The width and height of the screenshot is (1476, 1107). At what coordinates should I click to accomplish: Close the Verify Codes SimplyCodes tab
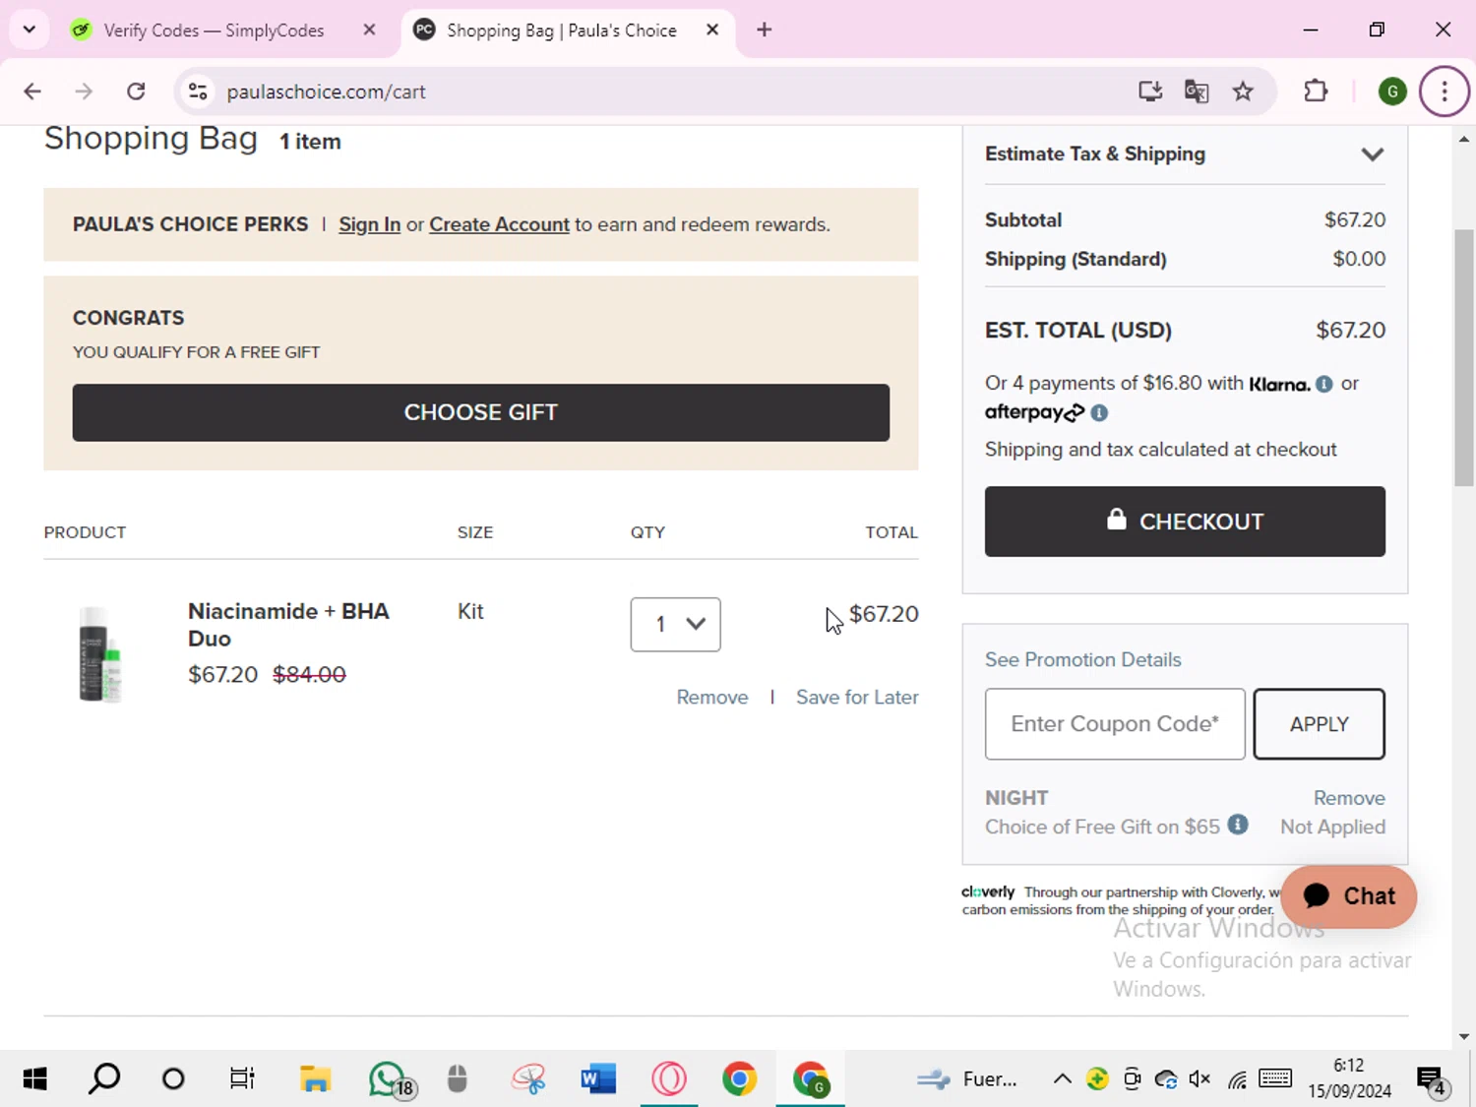369,30
